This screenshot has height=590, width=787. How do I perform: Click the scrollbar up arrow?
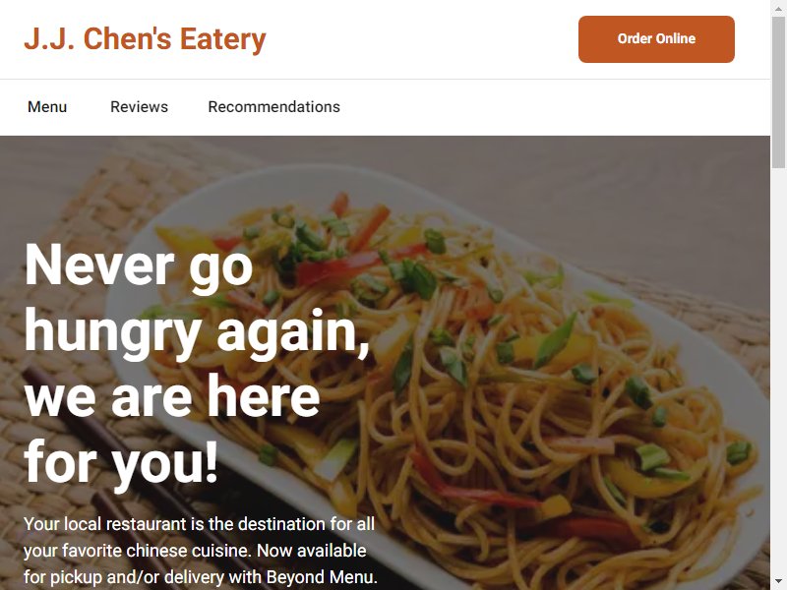click(778, 7)
